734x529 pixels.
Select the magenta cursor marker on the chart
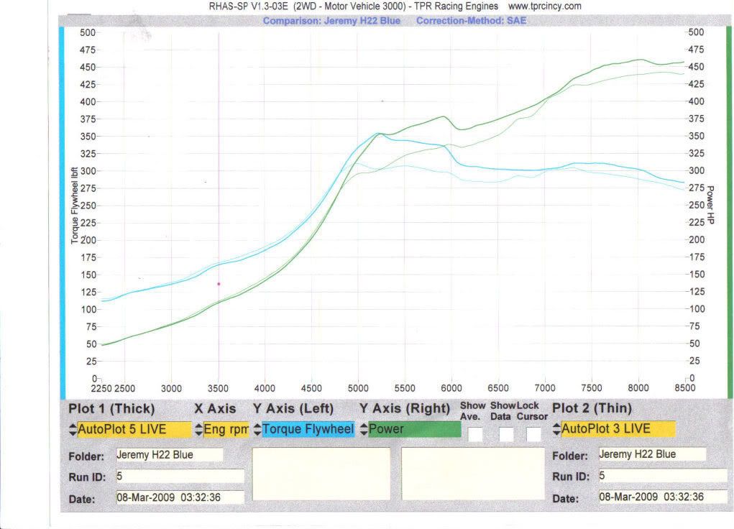point(219,284)
